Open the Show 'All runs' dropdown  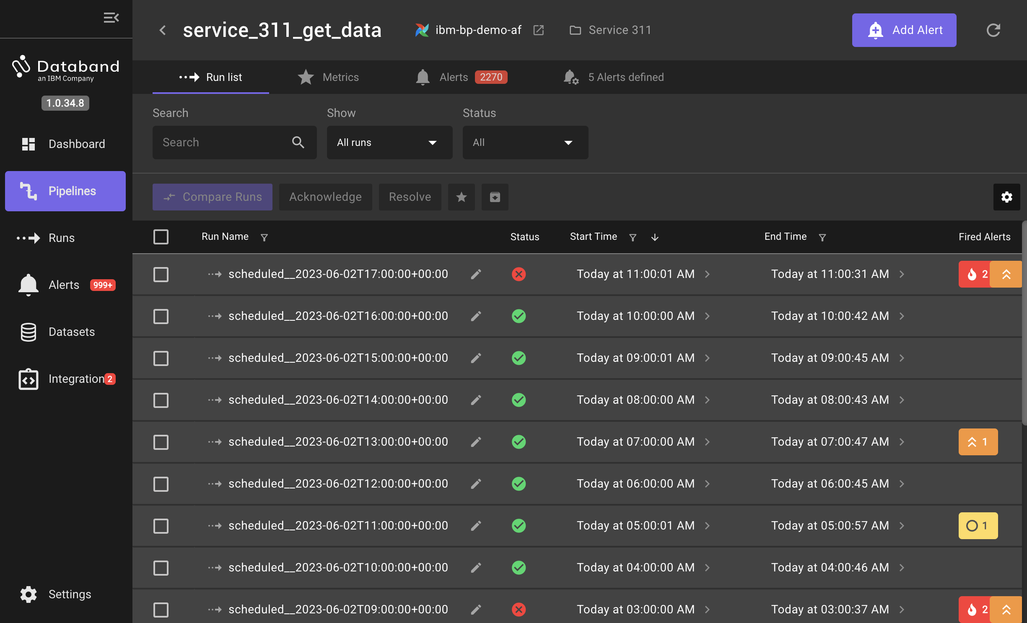tap(389, 143)
